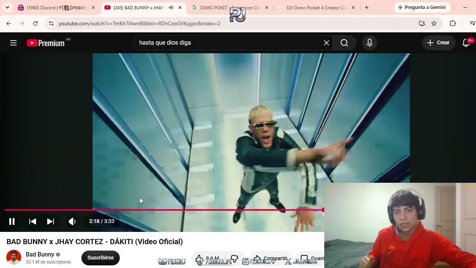Screen dimensions: 476x268
Task: Skip to the next video in playlist
Action: click(x=51, y=221)
